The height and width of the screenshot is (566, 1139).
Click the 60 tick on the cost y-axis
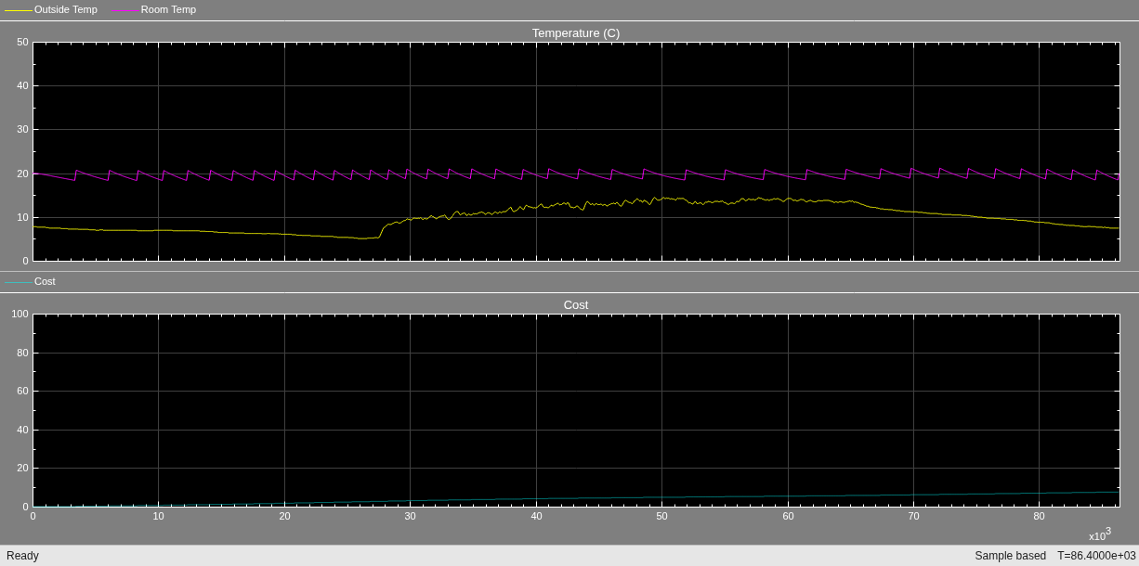[22, 391]
